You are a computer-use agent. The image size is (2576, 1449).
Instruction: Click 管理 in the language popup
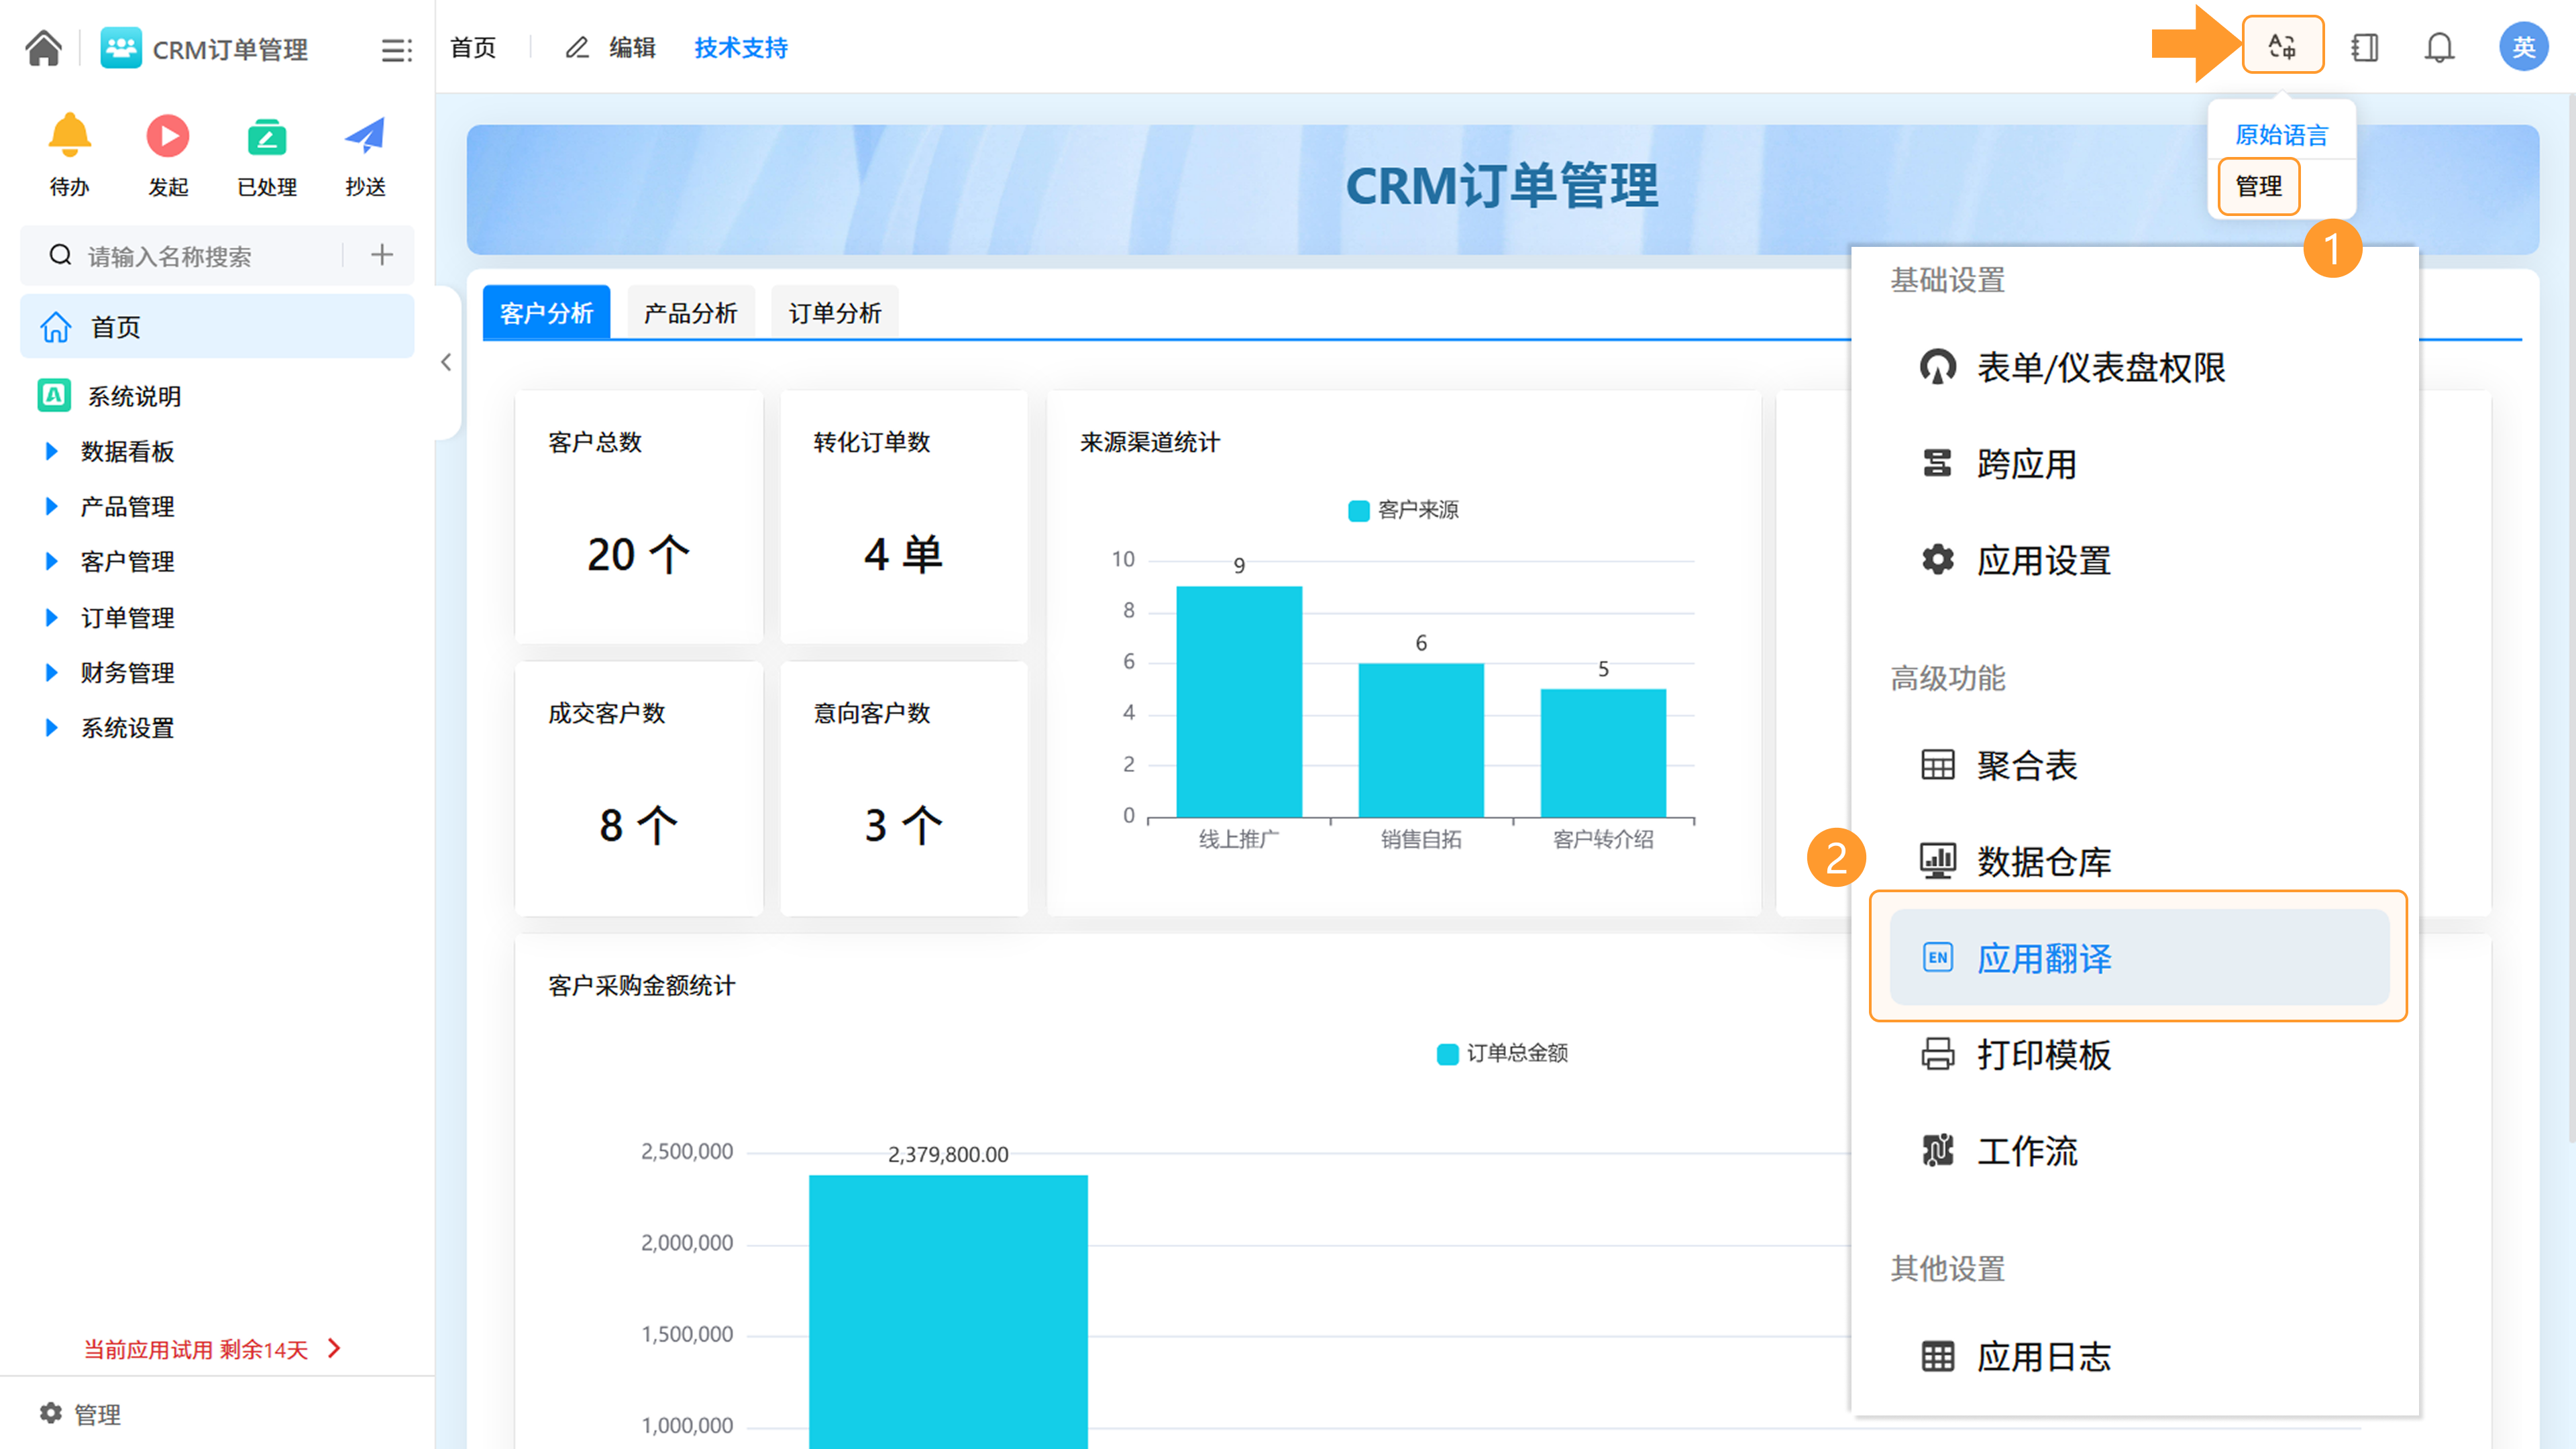click(x=2258, y=186)
